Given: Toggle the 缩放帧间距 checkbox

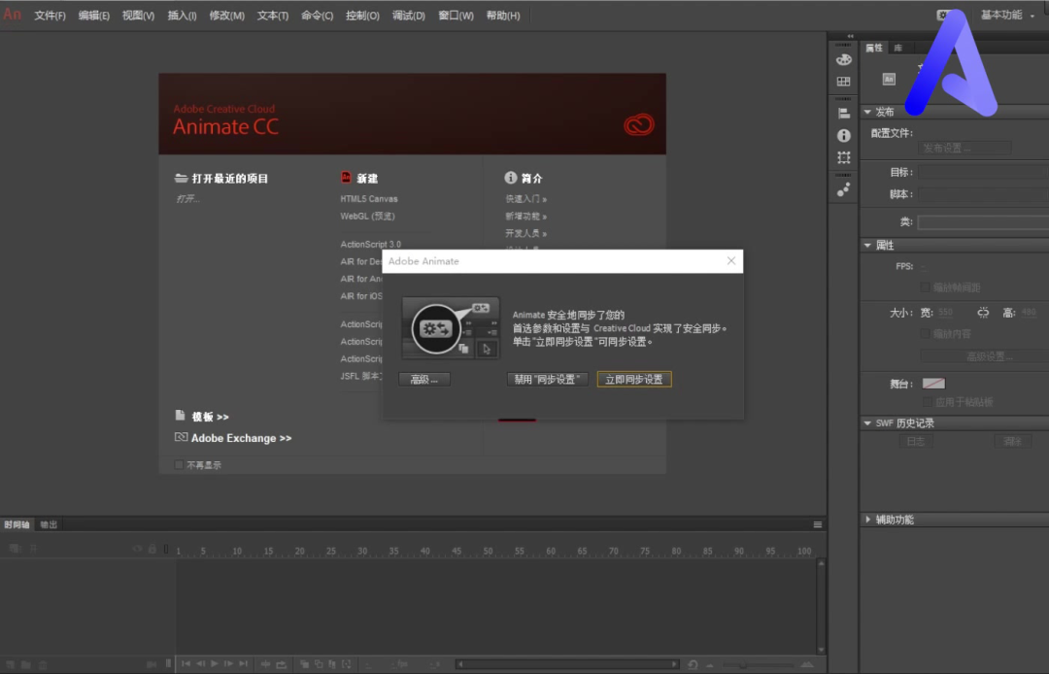Looking at the screenshot, I should [925, 287].
